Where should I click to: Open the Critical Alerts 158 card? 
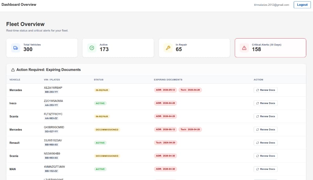coord(271,48)
